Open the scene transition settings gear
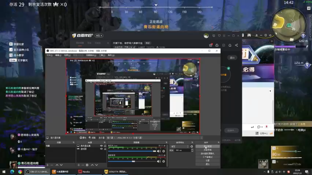Viewport: 312px width, 175px height. point(191,147)
